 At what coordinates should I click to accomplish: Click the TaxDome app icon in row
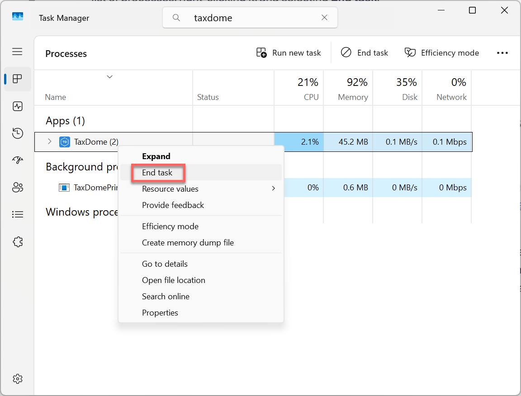coord(65,142)
